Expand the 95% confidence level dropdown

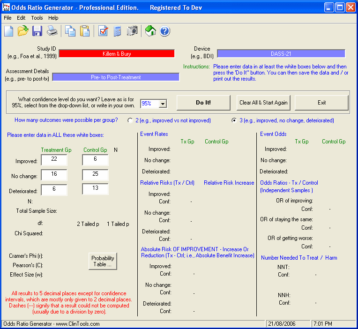click(x=163, y=104)
